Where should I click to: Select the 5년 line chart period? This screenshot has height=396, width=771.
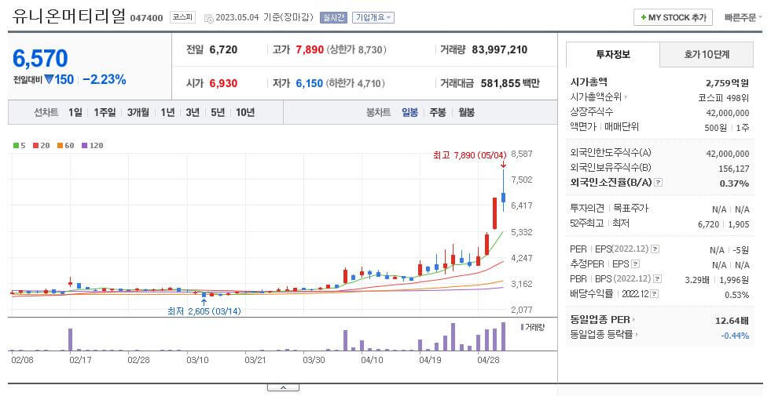click(x=218, y=112)
